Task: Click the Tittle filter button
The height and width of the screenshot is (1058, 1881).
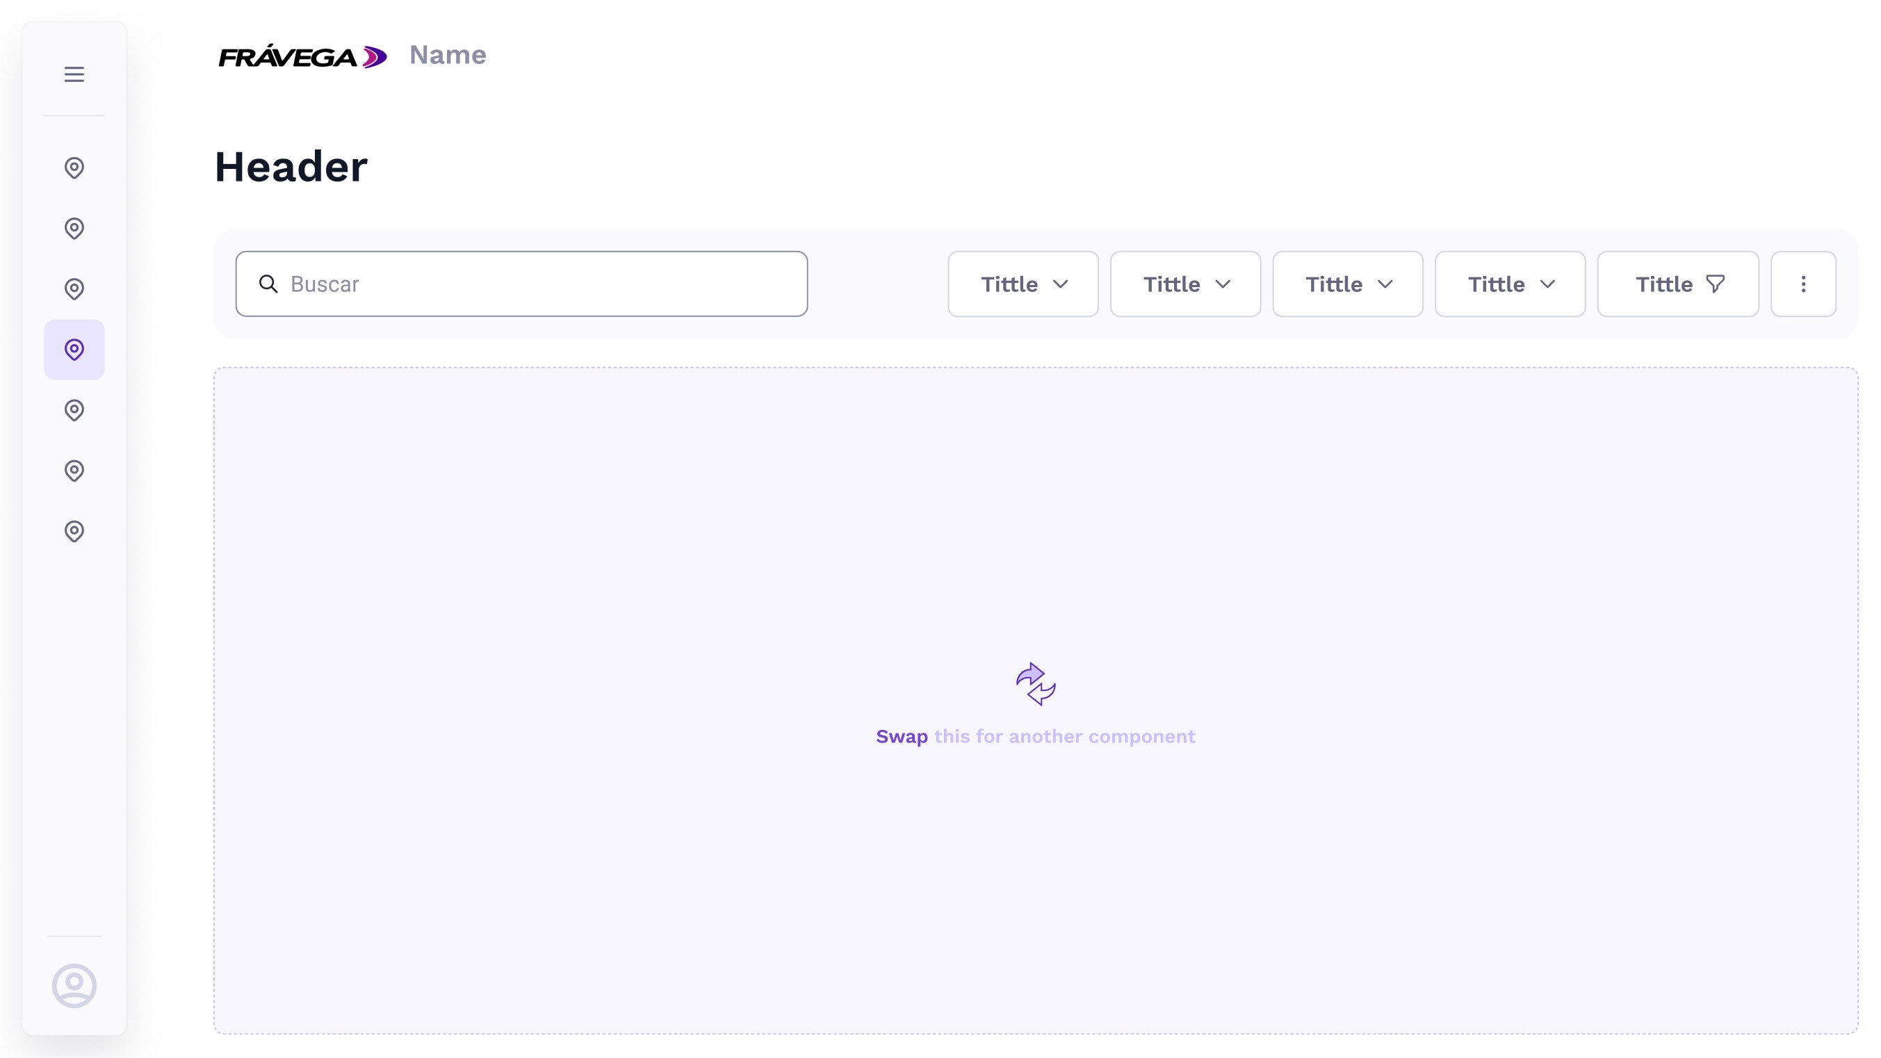Action: [1677, 284]
